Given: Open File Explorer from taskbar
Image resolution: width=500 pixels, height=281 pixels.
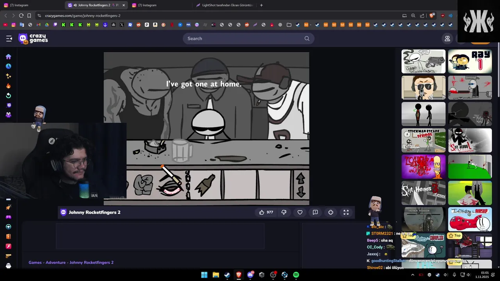Looking at the screenshot, I should (x=216, y=275).
